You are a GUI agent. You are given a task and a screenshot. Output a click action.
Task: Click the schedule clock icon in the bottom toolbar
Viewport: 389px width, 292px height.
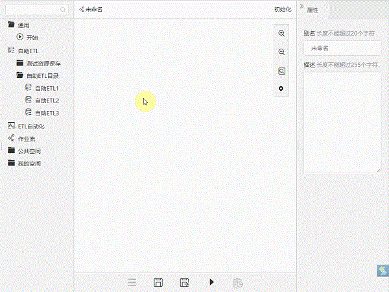click(x=238, y=283)
